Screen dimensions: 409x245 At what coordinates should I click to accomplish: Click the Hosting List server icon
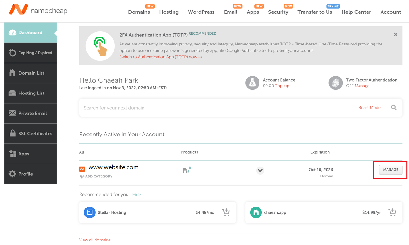pos(12,93)
